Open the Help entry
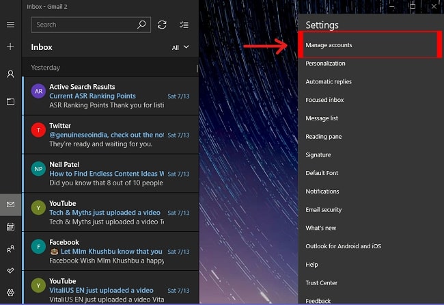The image size is (444, 305). [x=311, y=265]
